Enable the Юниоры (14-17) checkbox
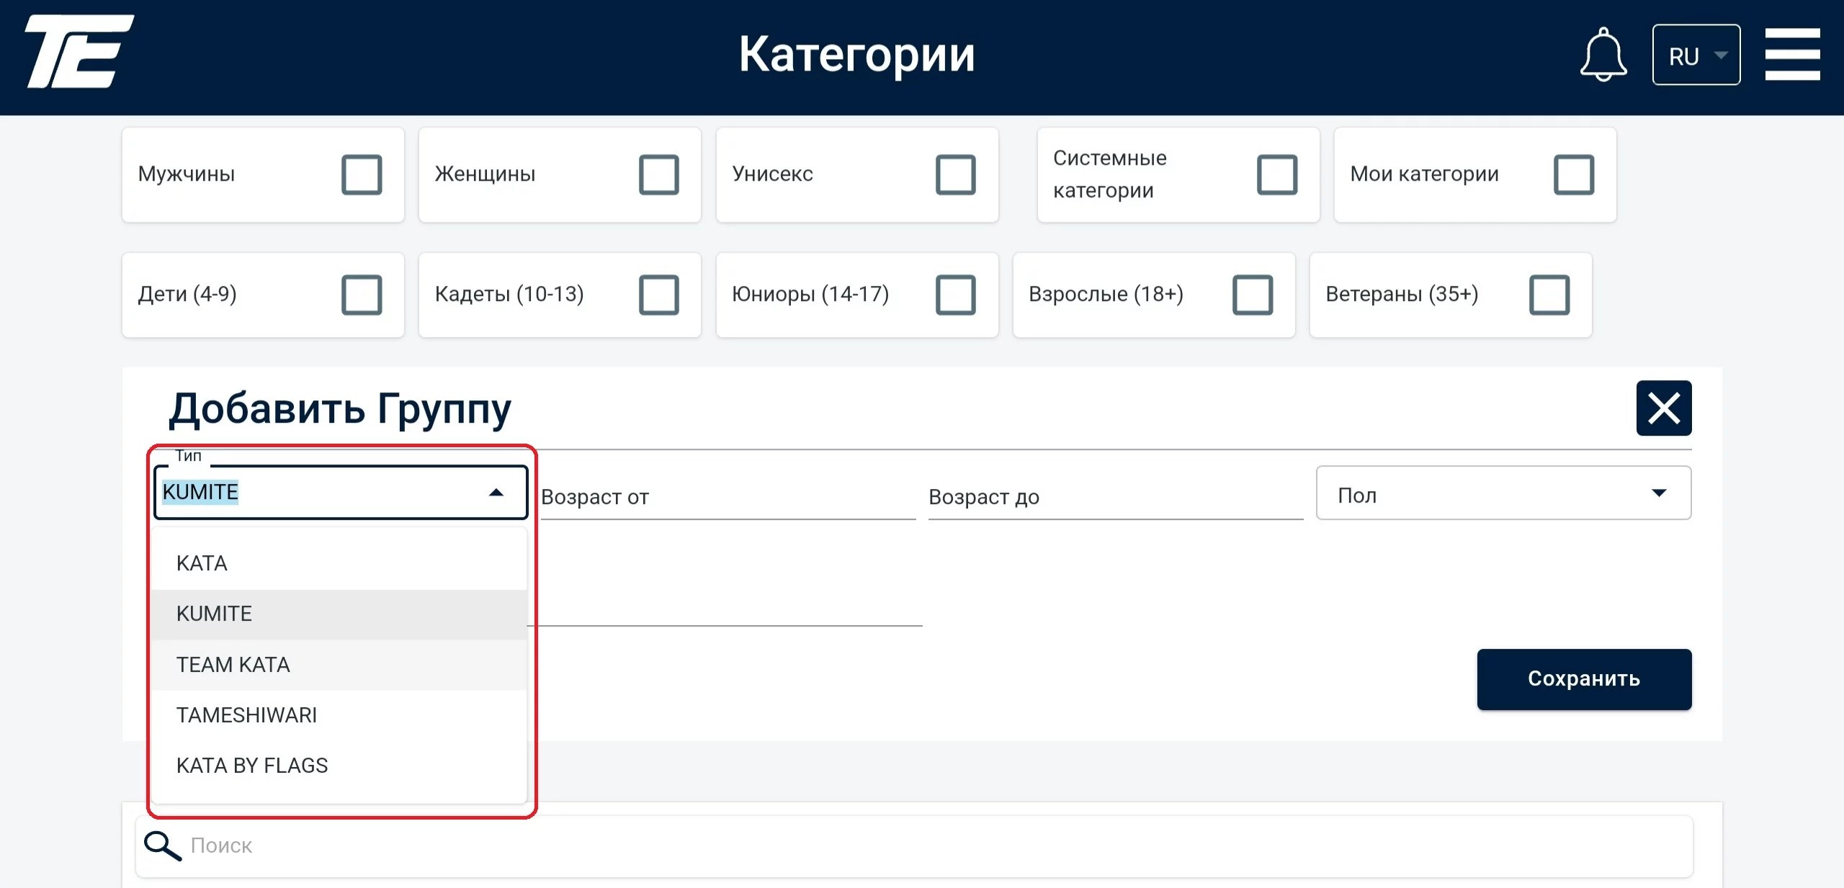 click(955, 295)
